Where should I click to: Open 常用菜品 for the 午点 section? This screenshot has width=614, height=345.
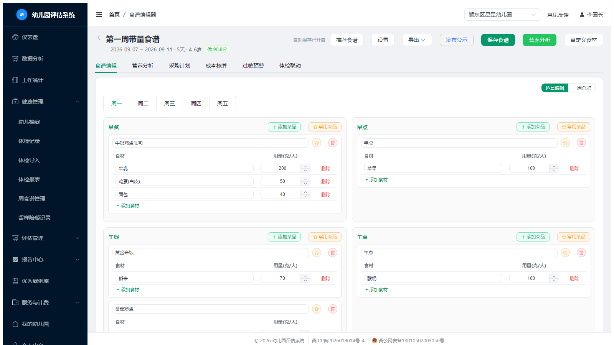pyautogui.click(x=574, y=237)
